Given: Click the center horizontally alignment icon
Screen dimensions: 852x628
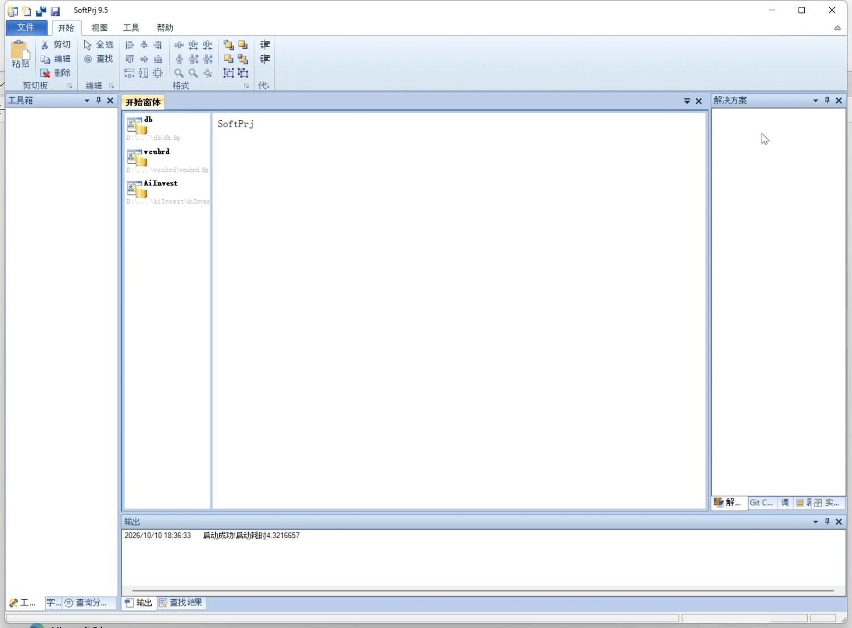Looking at the screenshot, I should (144, 44).
